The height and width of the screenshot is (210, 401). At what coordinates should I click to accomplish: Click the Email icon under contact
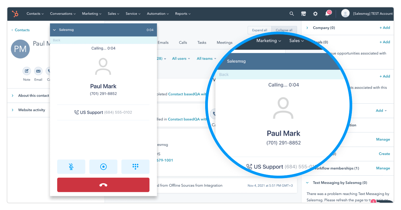(x=38, y=71)
